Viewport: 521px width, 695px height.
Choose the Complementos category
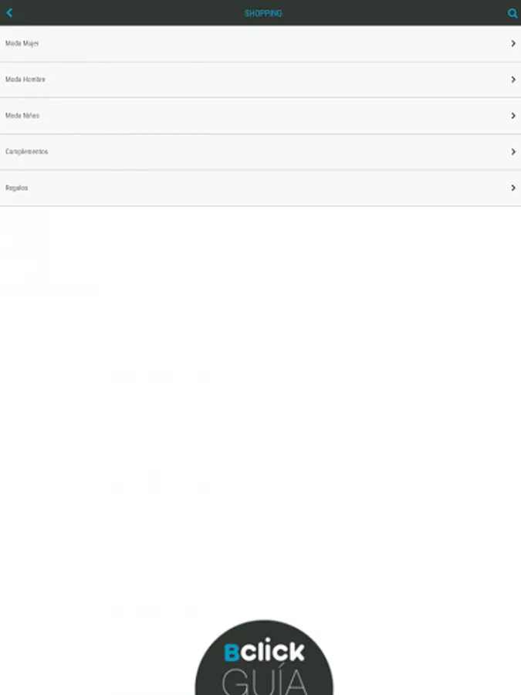tap(261, 152)
